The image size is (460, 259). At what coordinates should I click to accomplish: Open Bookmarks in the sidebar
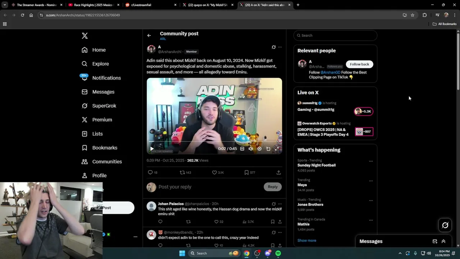[100, 148]
